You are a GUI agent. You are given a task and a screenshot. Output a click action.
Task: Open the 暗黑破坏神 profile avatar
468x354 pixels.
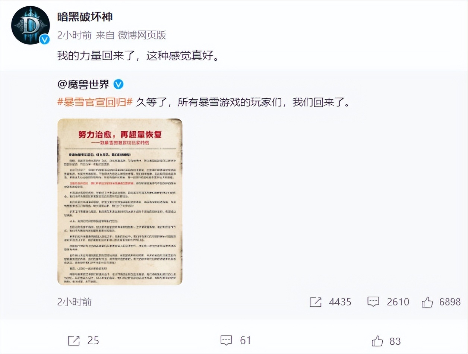click(x=30, y=25)
